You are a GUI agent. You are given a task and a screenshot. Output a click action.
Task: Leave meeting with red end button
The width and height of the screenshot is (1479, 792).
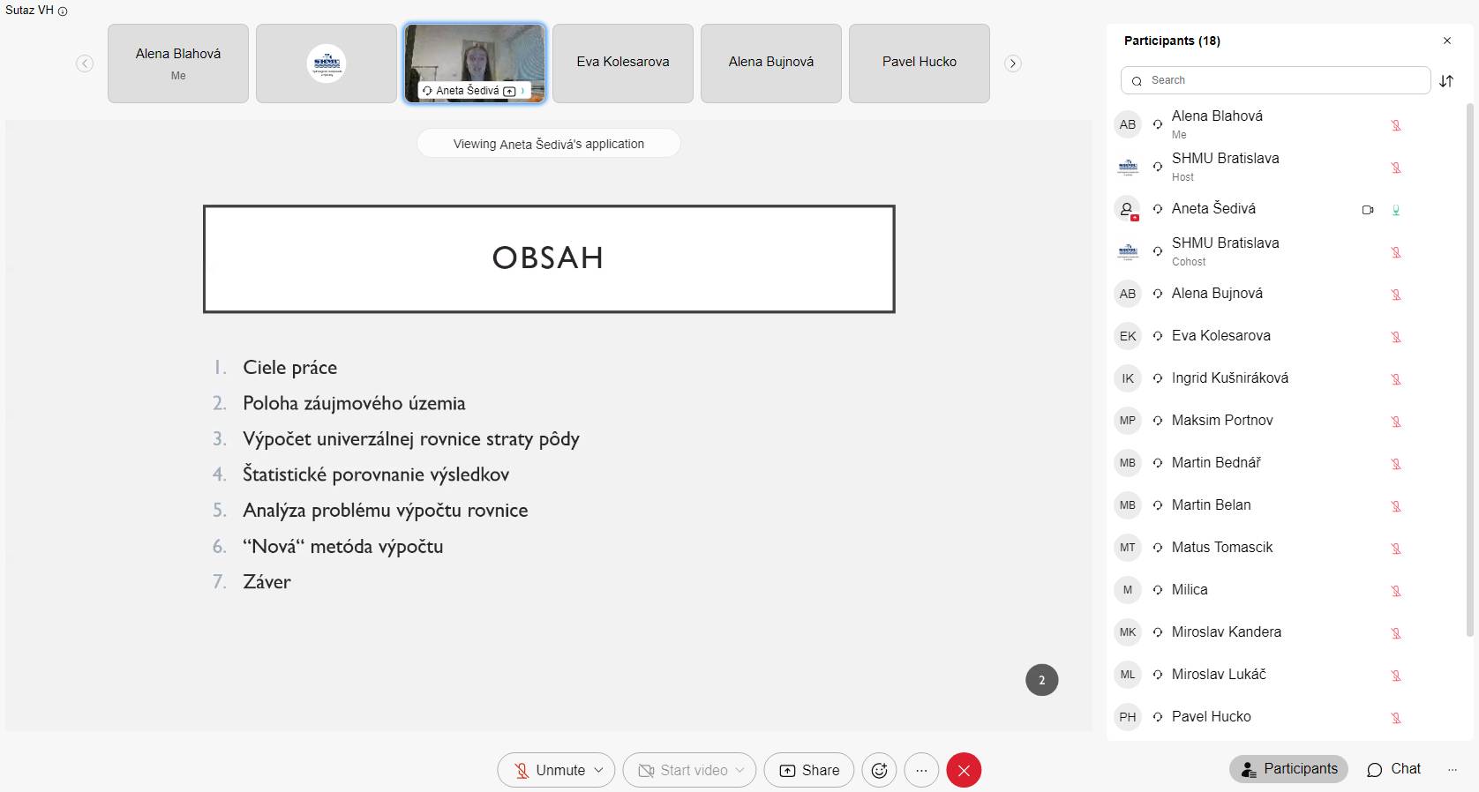click(964, 770)
